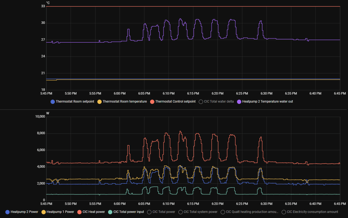Hide CIC Heat power series
This screenshot has height=218, width=348.
click(x=91, y=212)
